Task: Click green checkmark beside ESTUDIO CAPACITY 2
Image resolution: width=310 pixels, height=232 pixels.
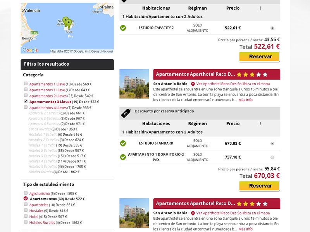Action: (x=123, y=28)
